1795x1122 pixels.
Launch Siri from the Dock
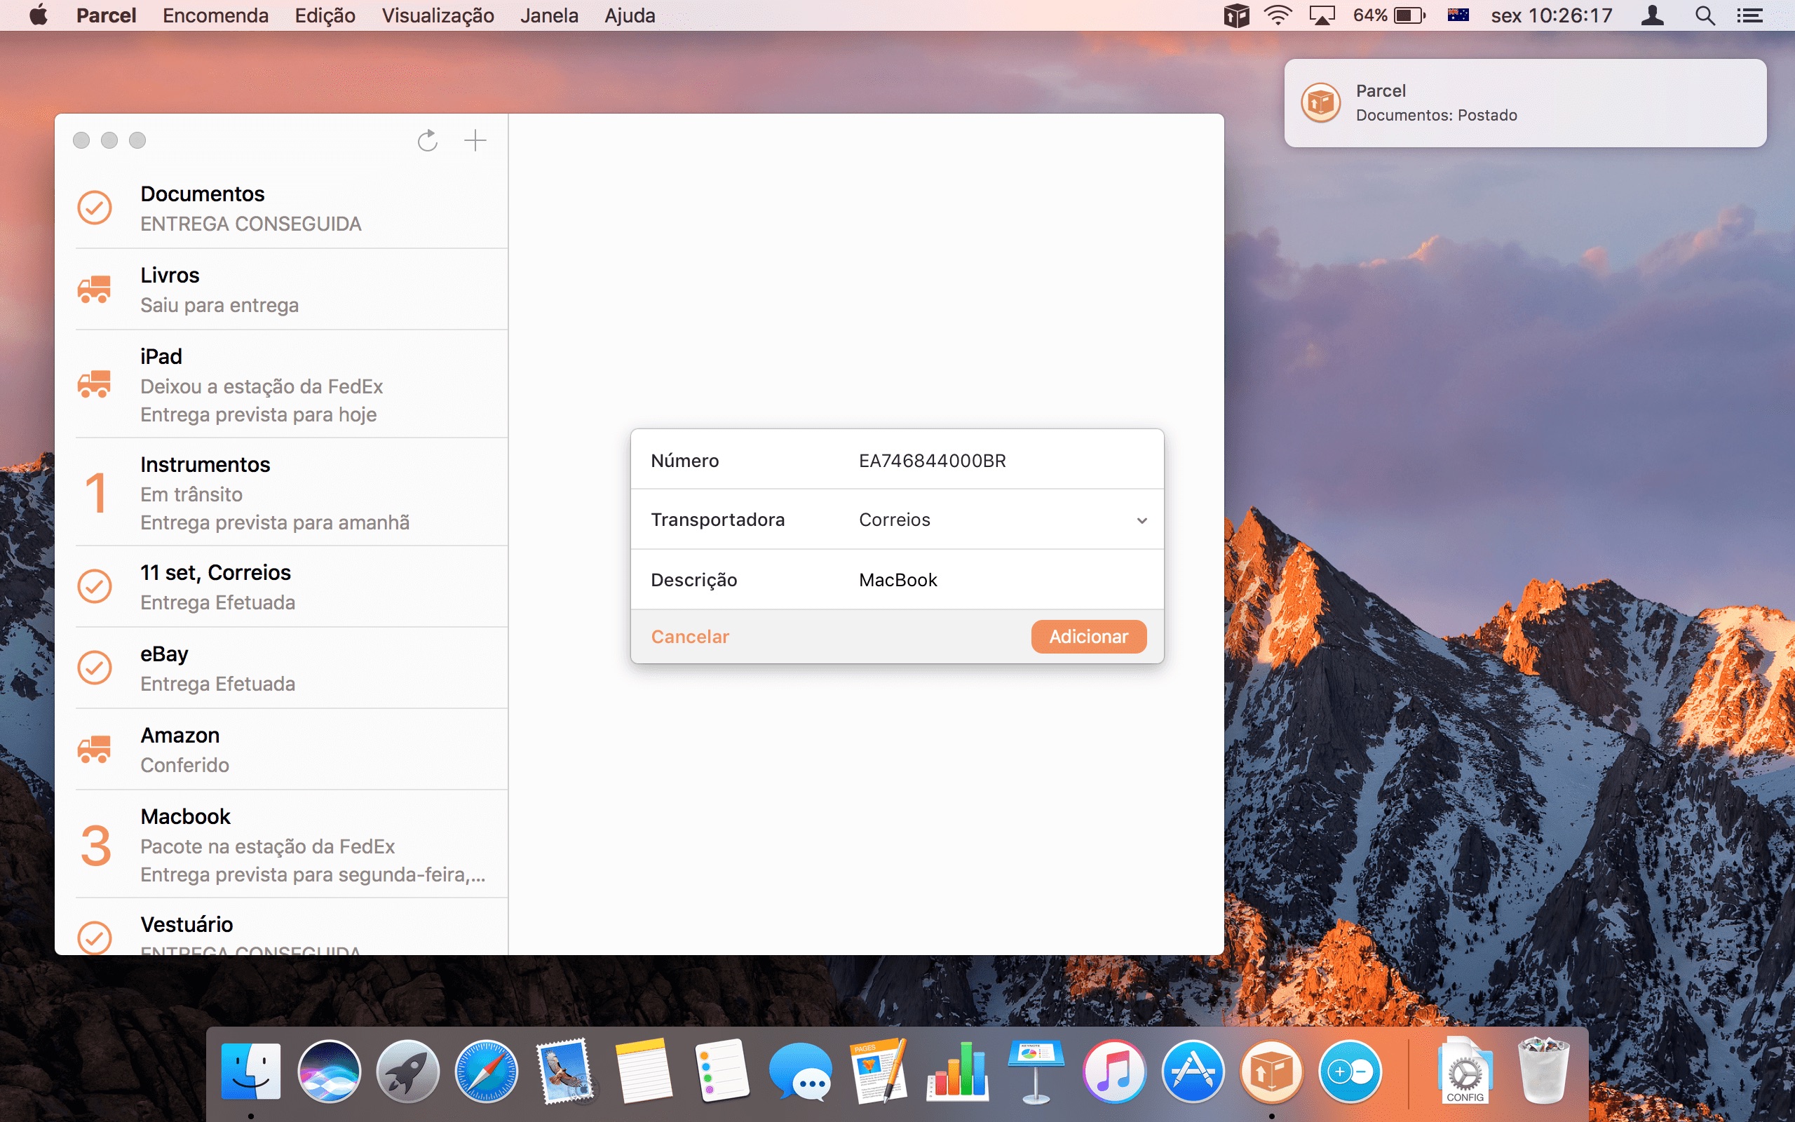(330, 1072)
